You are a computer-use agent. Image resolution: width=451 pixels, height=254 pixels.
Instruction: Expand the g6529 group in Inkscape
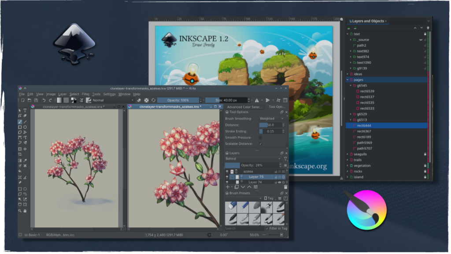point(351,114)
